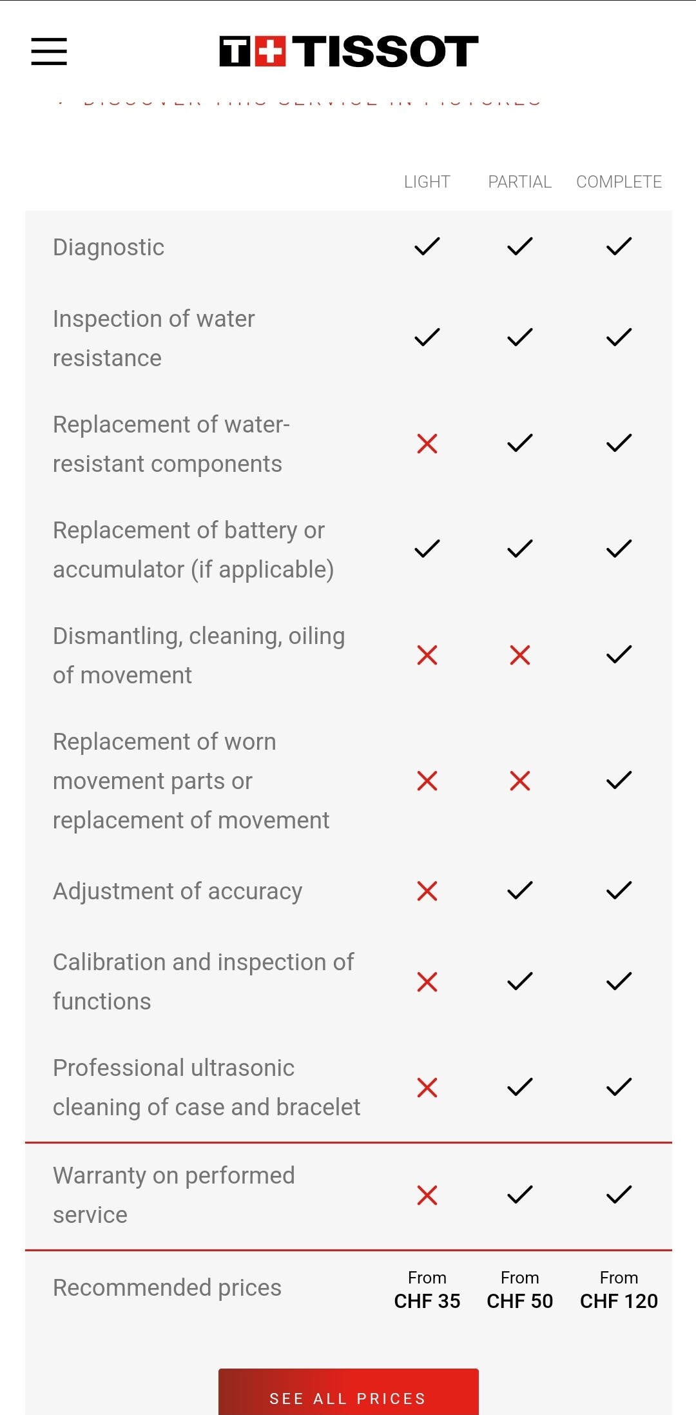
Task: Click Complete checkmark for battery replacement
Action: click(x=619, y=549)
